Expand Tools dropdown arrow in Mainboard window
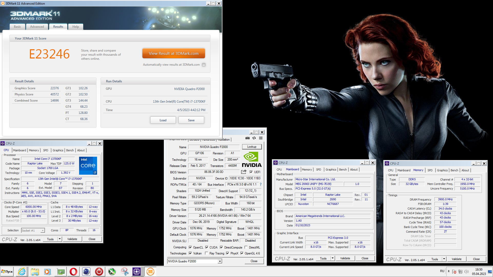493x277 pixels. click(x=333, y=258)
